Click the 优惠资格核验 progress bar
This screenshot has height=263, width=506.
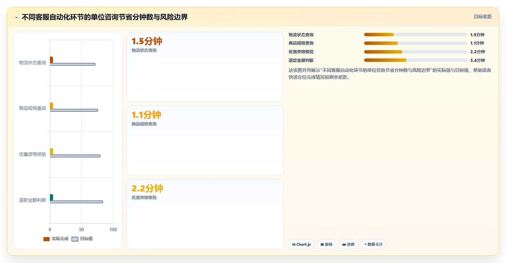[416, 52]
